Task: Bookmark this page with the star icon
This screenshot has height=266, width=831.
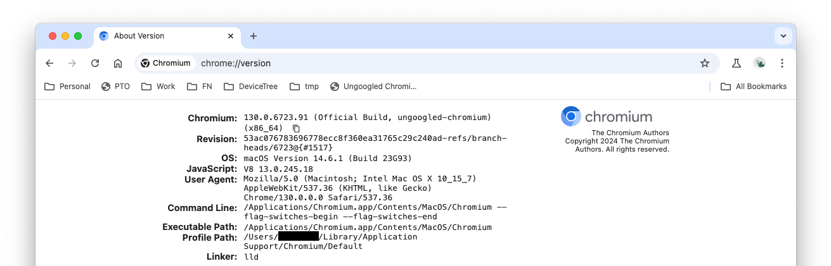Action: pyautogui.click(x=704, y=63)
